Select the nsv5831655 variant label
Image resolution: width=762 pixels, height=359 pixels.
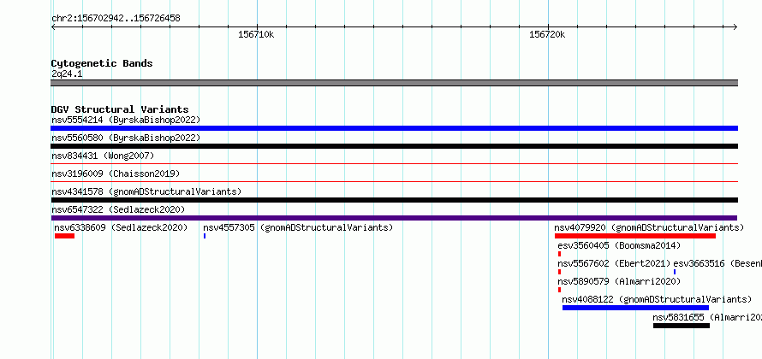coord(707,317)
